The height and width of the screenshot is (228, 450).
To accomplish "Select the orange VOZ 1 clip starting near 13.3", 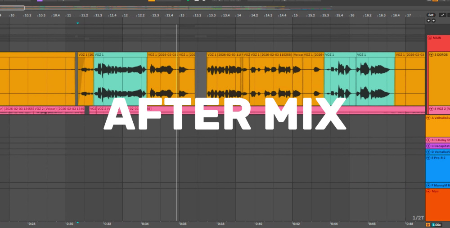I will click(225, 79).
